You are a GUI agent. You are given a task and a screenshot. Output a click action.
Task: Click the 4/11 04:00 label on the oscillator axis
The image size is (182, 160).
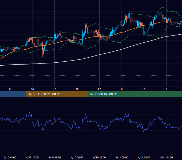(166, 157)
